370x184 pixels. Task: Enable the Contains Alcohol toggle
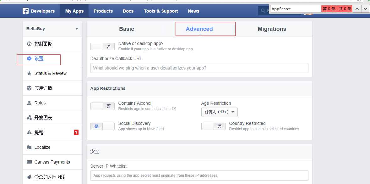[102, 106]
